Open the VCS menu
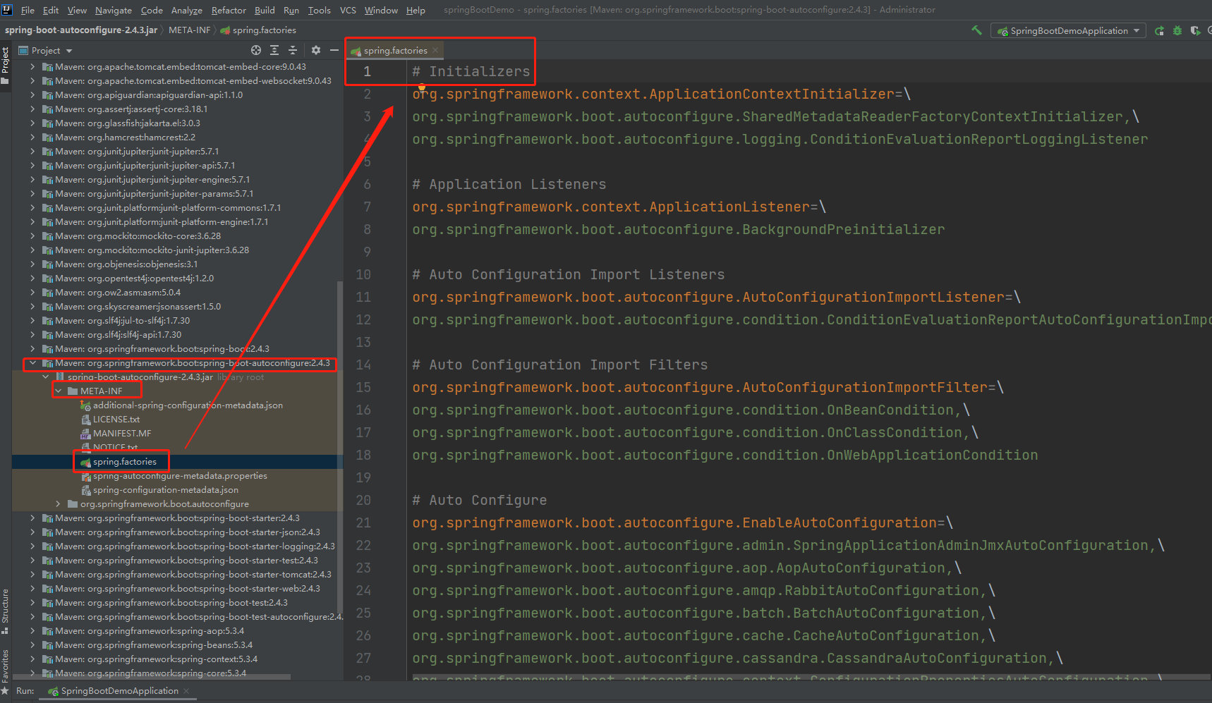The height and width of the screenshot is (703, 1212). [348, 10]
